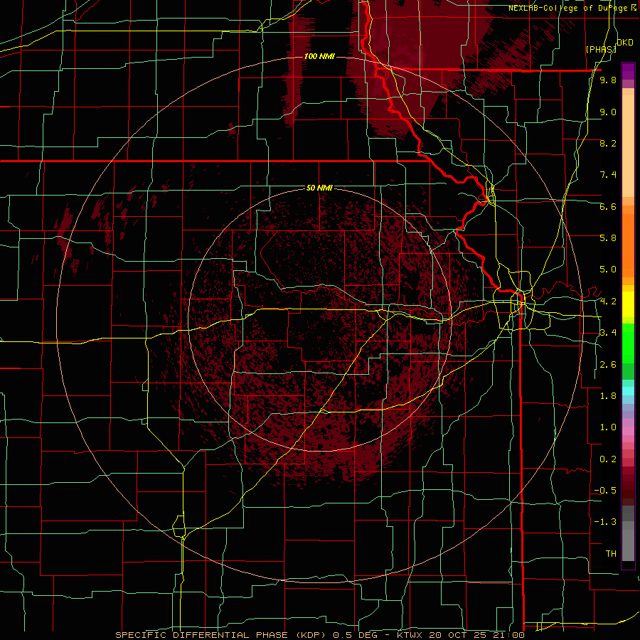This screenshot has width=640, height=640.
Task: Click the 5.8 scale value
Action: 608,238
